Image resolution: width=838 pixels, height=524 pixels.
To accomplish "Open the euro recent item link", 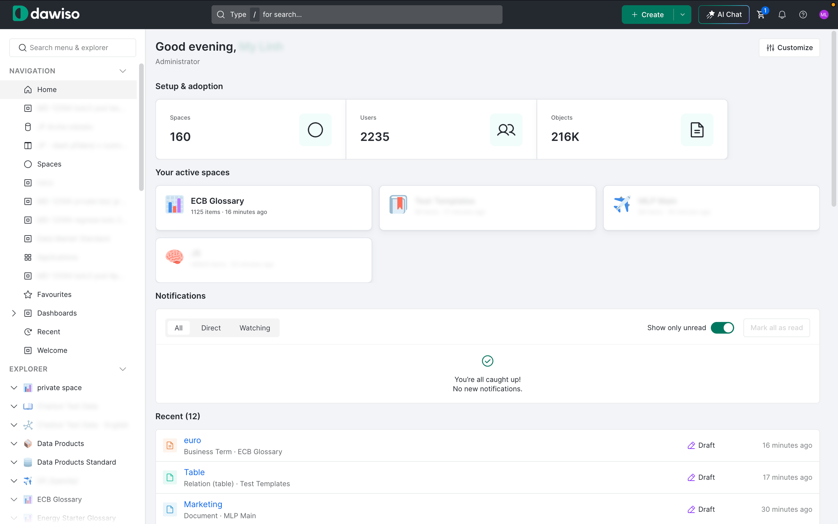I will tap(192, 440).
